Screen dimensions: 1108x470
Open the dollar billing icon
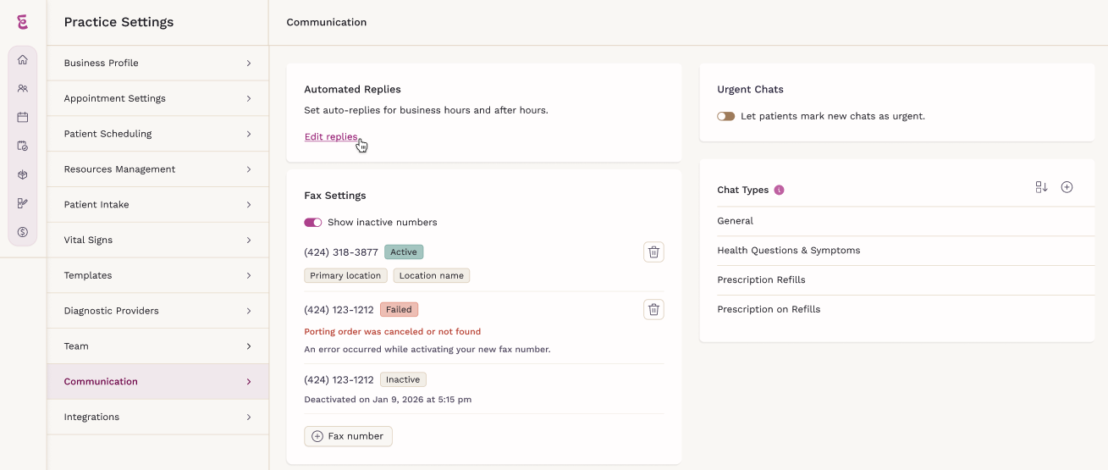[23, 232]
